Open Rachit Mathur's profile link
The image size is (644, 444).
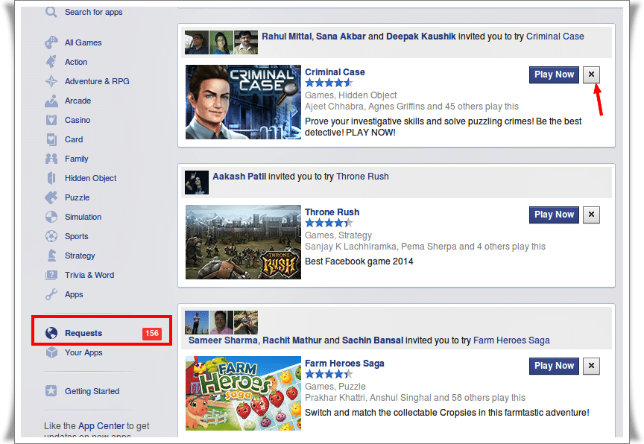tap(292, 340)
